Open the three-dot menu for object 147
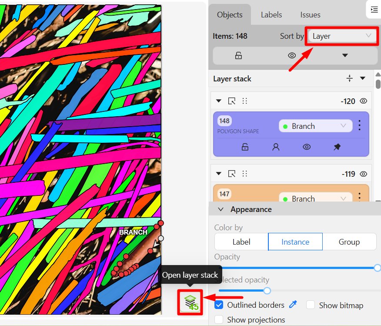 359,197
